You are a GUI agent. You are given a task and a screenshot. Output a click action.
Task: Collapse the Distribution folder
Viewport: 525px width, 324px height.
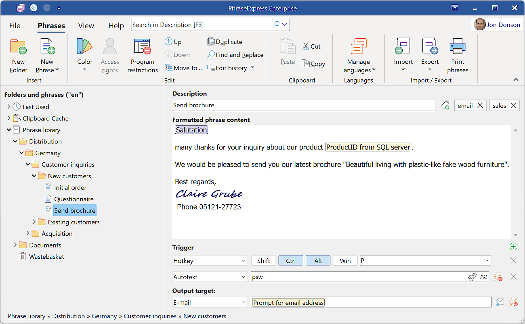pos(15,141)
